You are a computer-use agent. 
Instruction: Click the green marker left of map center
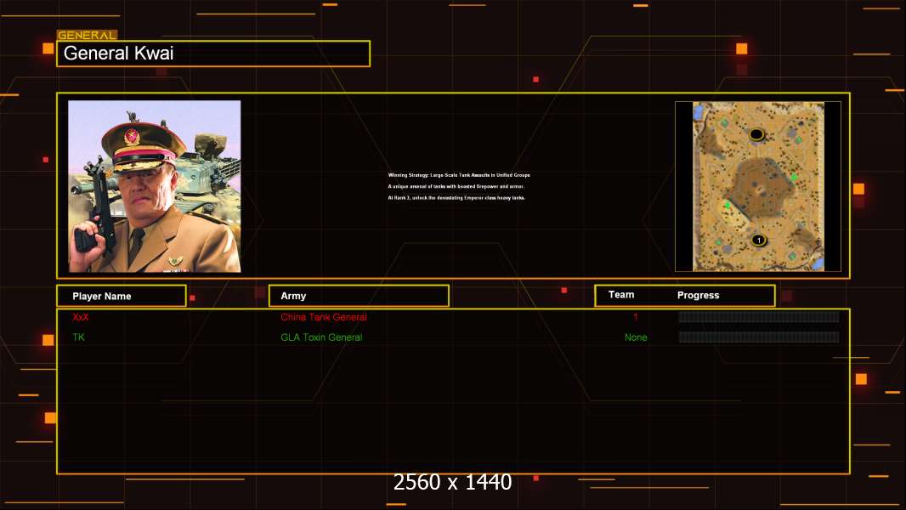click(x=728, y=205)
